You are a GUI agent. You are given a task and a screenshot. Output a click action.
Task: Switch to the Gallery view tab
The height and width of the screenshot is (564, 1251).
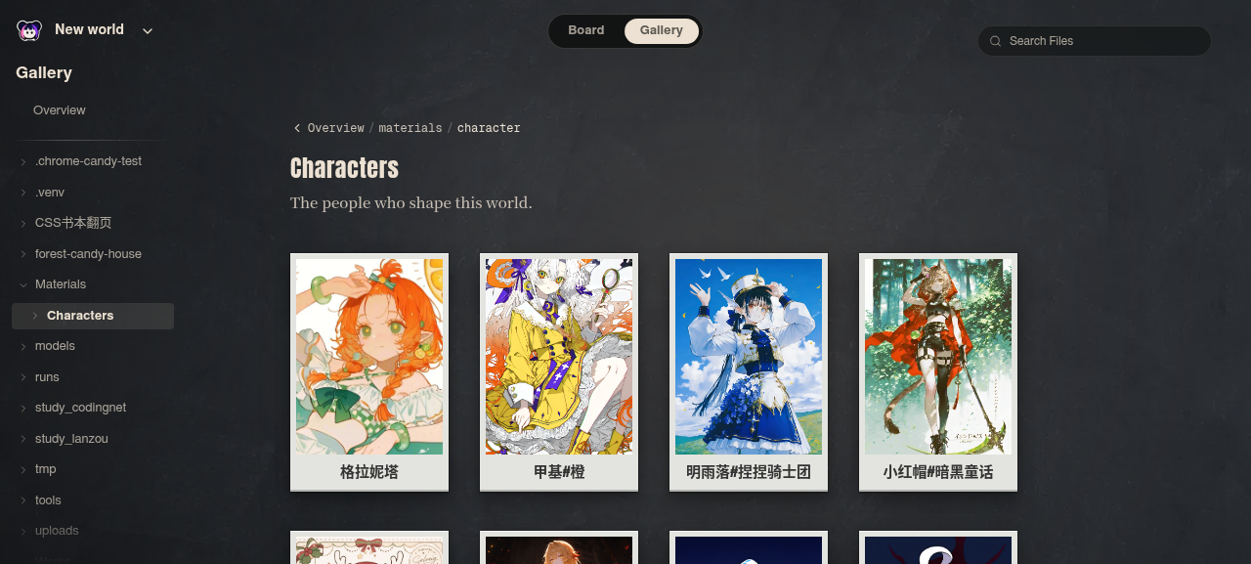pyautogui.click(x=662, y=30)
